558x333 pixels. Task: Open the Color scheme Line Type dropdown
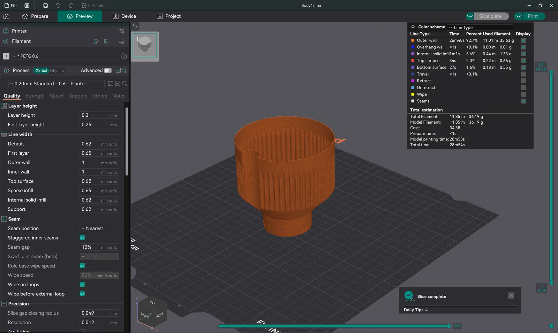coord(480,27)
